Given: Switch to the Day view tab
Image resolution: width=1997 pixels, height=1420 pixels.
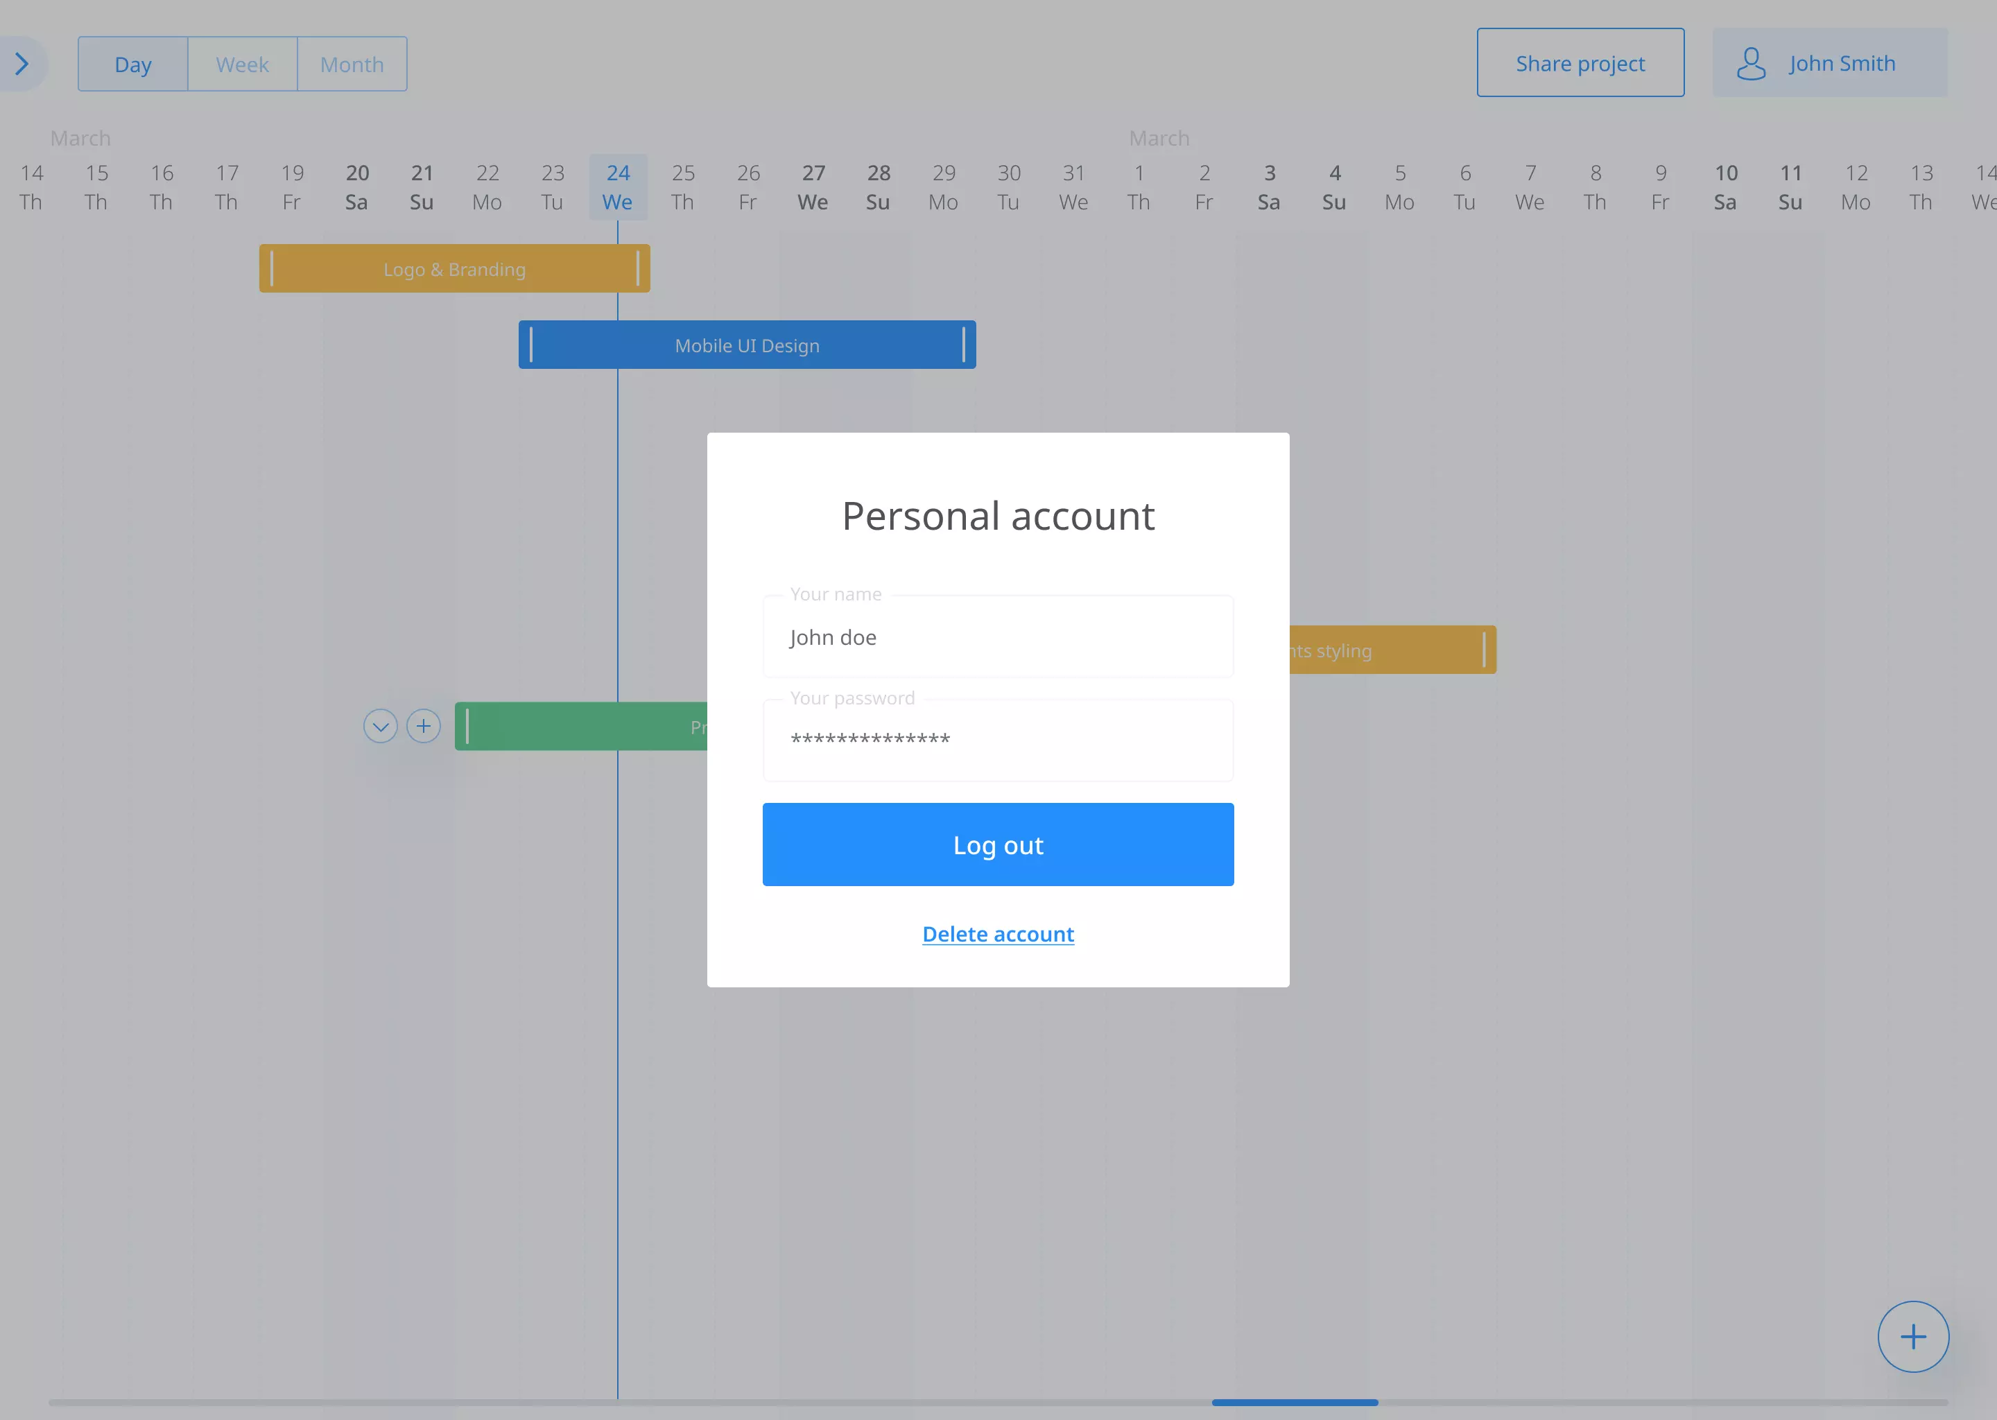Looking at the screenshot, I should point(133,64).
